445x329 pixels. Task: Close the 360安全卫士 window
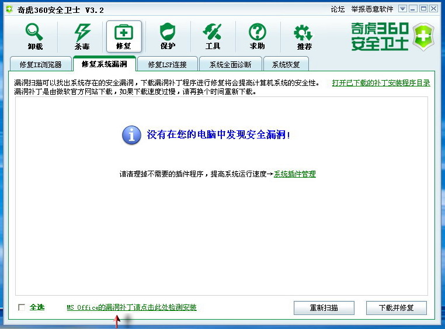click(x=434, y=9)
